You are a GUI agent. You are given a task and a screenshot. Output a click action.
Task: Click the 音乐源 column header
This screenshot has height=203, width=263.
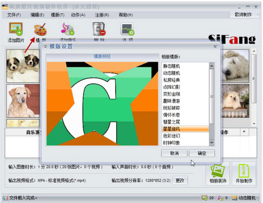coord(33,133)
